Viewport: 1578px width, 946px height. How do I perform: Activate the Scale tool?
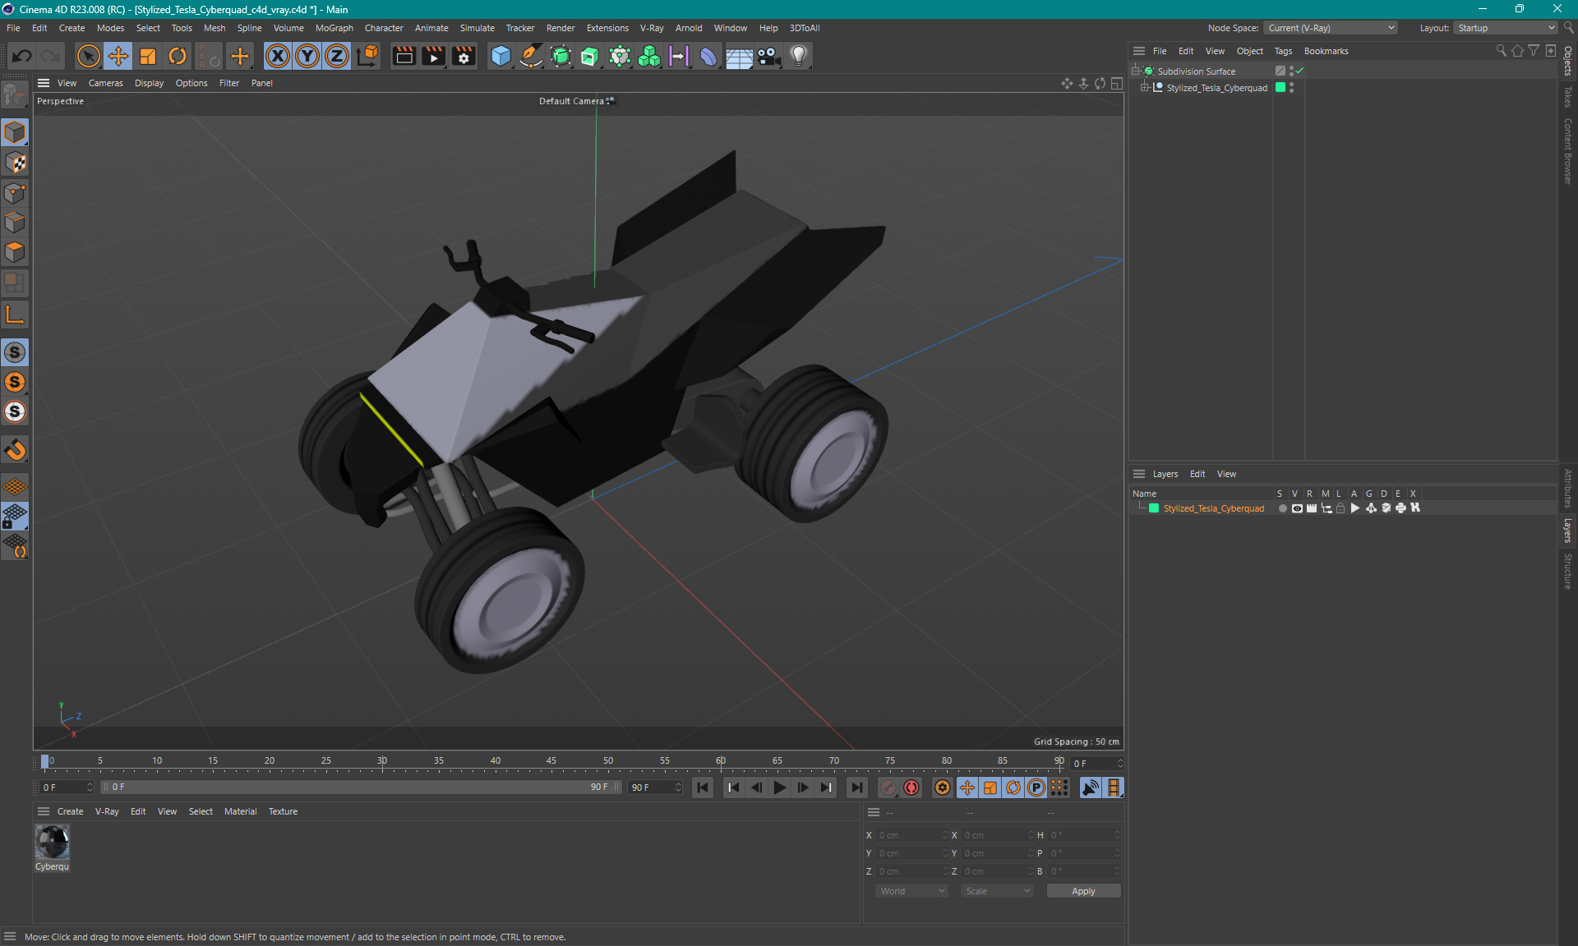[148, 56]
